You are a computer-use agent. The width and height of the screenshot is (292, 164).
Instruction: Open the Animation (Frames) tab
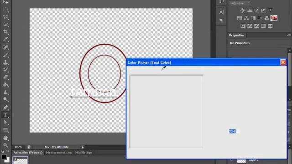coord(28,153)
